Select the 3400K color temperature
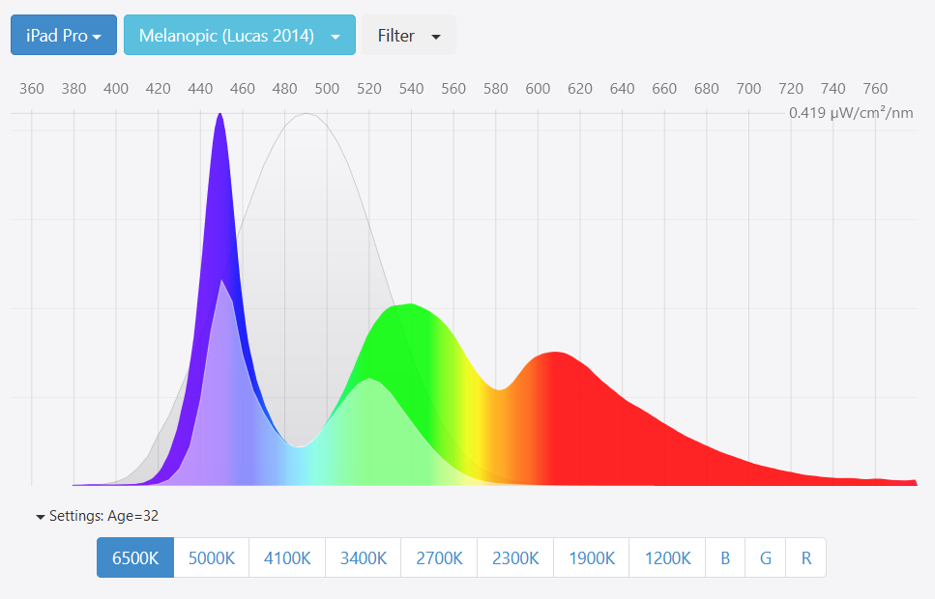This screenshot has width=935, height=599. [364, 557]
